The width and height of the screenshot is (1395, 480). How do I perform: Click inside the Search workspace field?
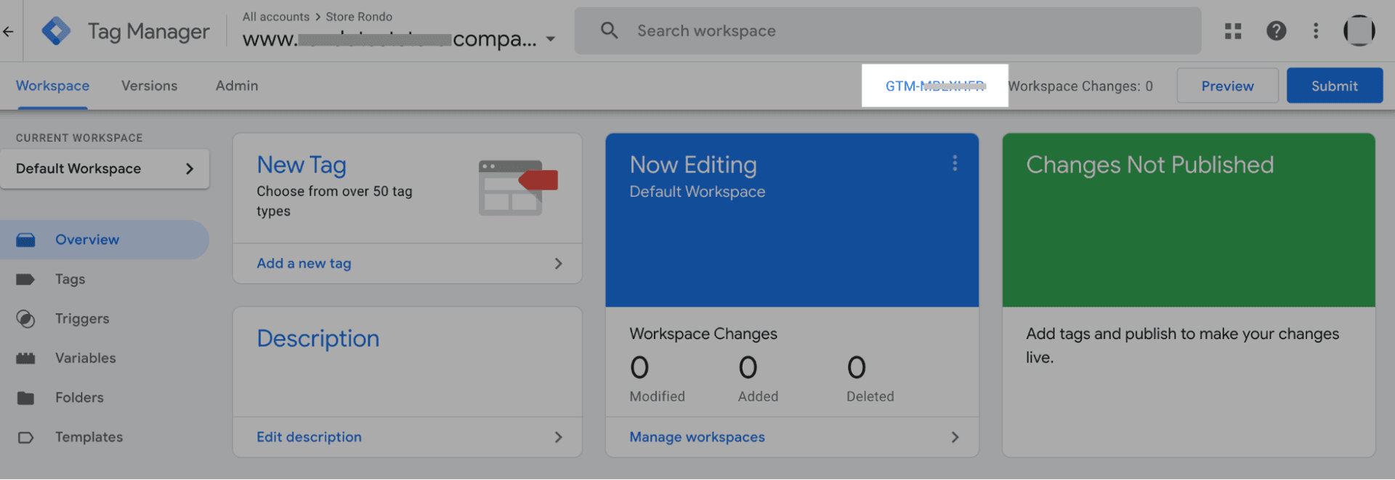coord(886,30)
